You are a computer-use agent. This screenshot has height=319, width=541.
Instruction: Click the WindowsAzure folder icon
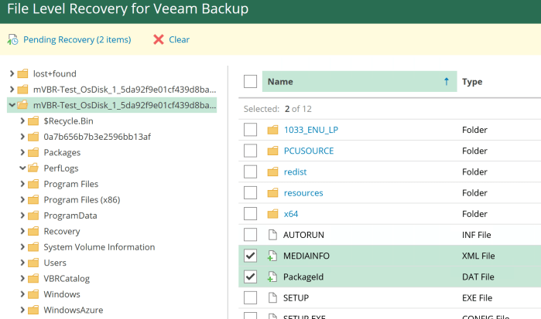tap(33, 310)
